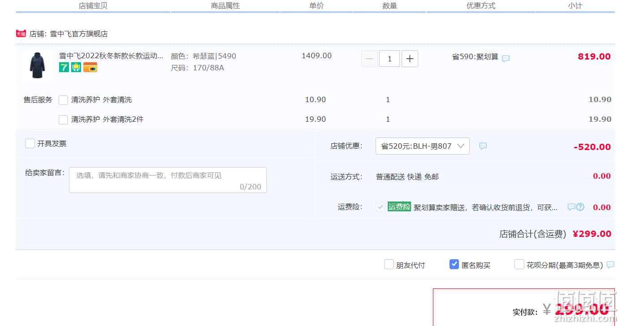Click the 数量 column header
The height and width of the screenshot is (326, 621).
click(x=390, y=6)
